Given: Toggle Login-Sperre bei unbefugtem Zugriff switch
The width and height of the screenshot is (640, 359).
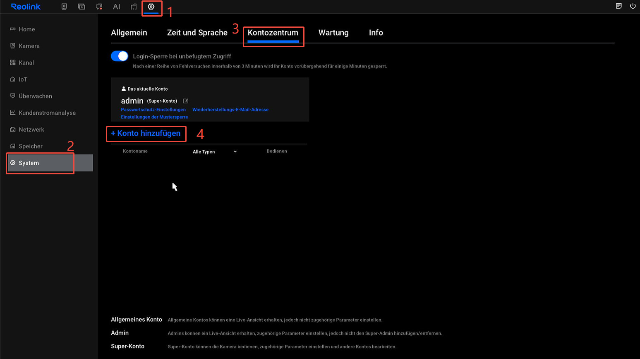Looking at the screenshot, I should 120,56.
